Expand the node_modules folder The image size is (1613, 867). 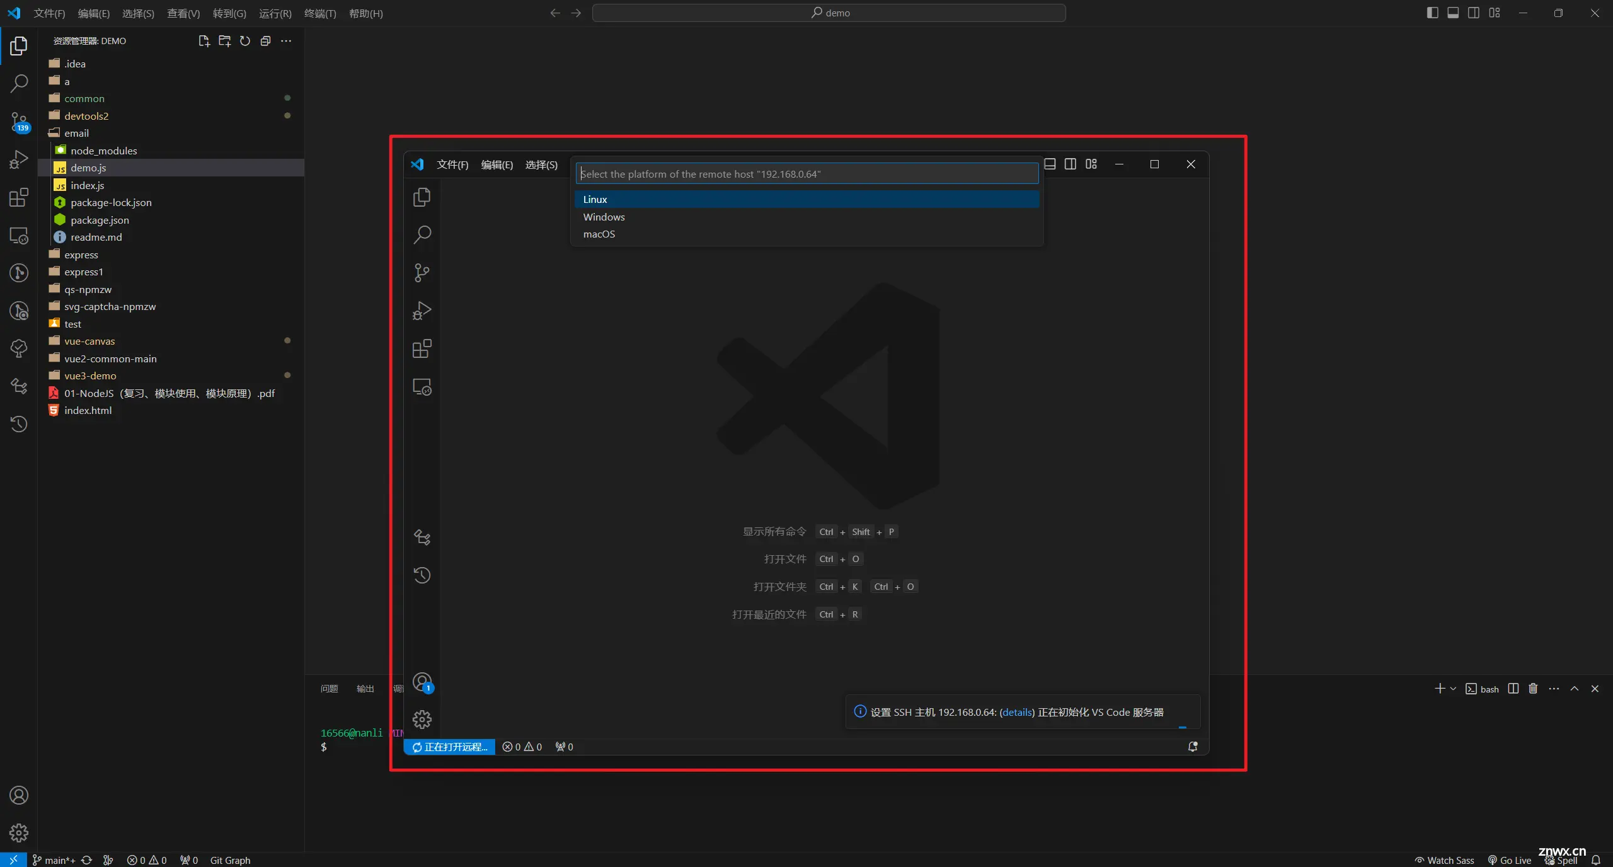(x=170, y=151)
